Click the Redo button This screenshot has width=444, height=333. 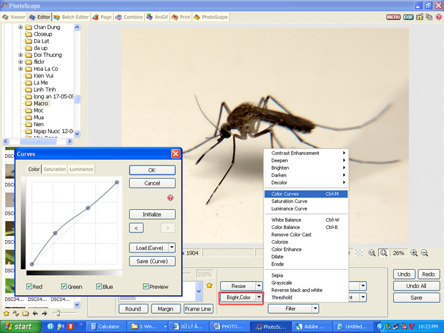point(429,274)
